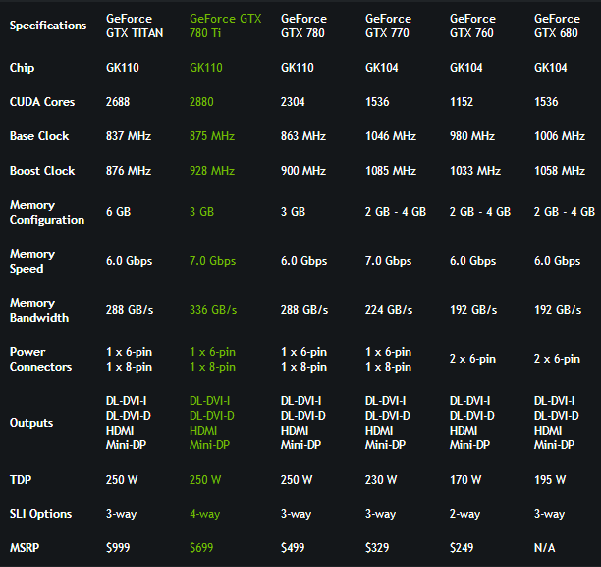Click the $999 MSRP value
This screenshot has height=567, width=601.
pyautogui.click(x=118, y=547)
